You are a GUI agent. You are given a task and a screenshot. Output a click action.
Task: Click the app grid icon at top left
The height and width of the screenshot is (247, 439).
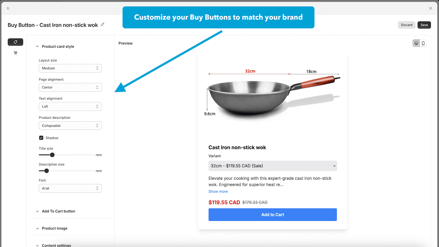click(x=8, y=9)
